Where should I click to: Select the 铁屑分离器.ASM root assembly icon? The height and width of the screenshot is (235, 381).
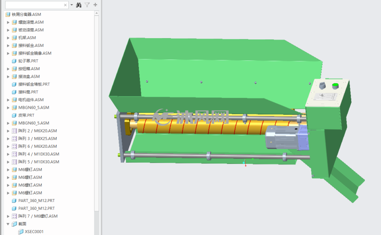pos(8,14)
